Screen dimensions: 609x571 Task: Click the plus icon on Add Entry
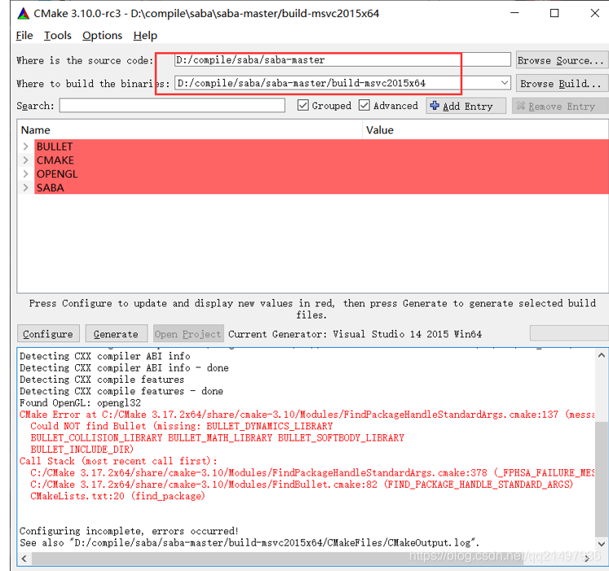pos(435,106)
